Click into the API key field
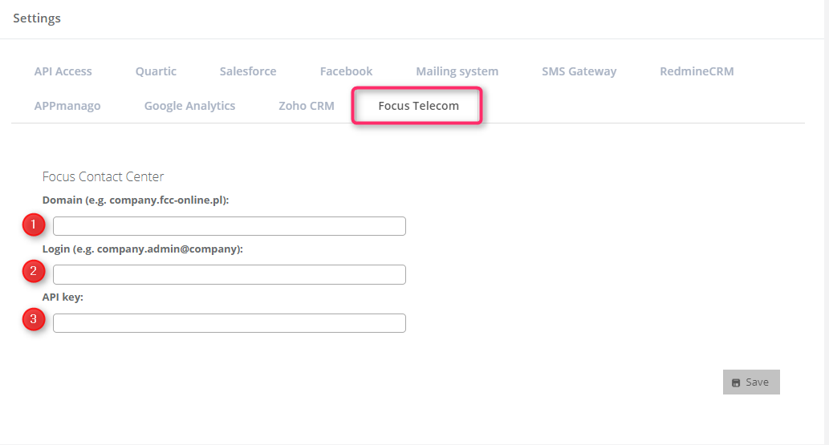The height and width of the screenshot is (445, 829). tap(230, 323)
